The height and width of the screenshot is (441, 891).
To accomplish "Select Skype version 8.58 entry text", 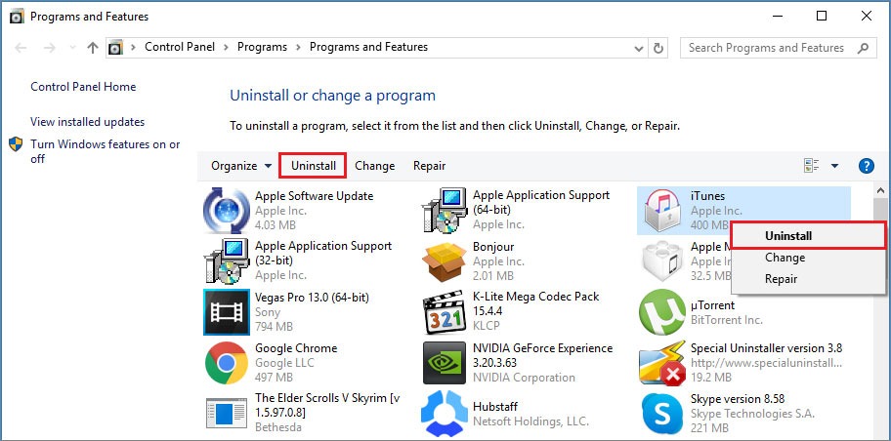I will point(737,399).
